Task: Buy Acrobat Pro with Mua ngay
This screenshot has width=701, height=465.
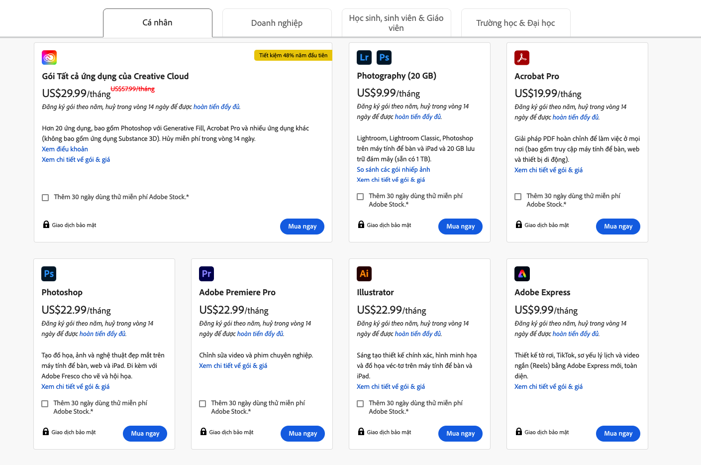Action: coord(618,227)
